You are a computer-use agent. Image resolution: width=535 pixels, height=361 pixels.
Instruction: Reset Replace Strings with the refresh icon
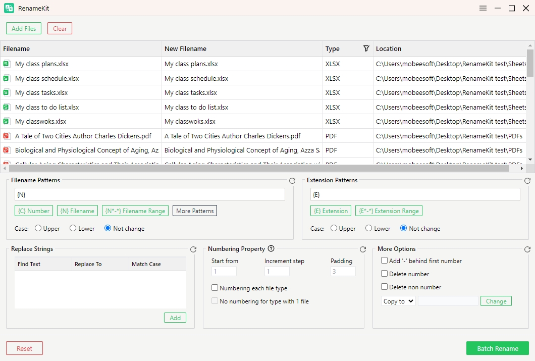(x=193, y=249)
